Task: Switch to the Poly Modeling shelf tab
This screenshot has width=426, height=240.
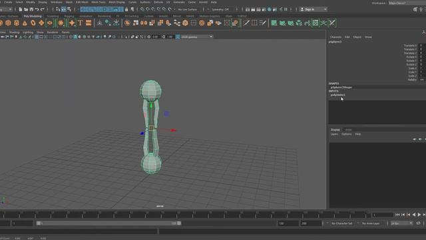Action: pos(33,16)
